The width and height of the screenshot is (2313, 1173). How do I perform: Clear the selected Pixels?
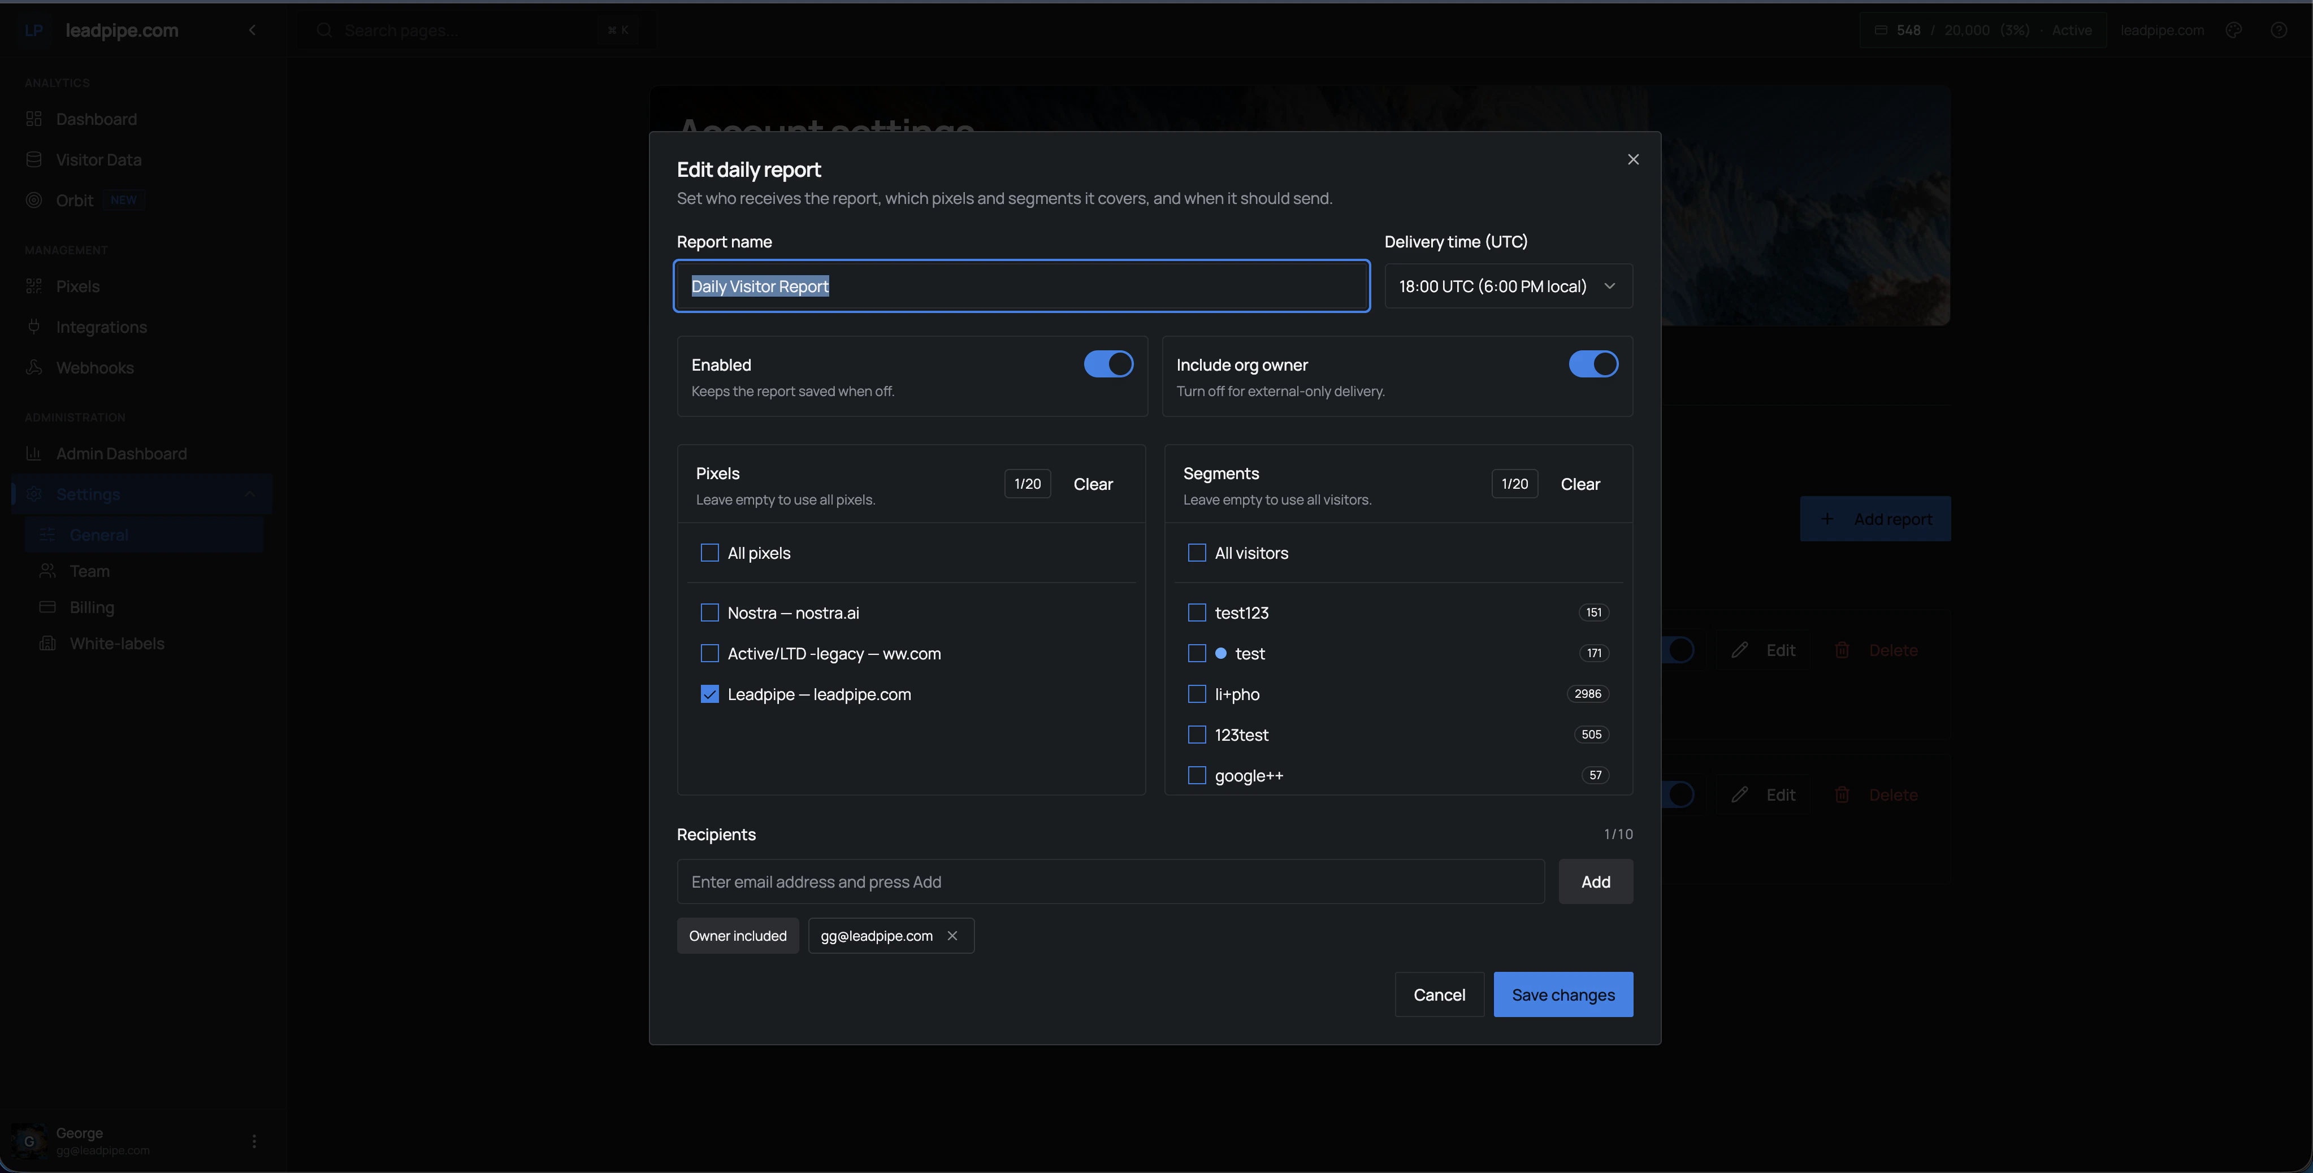coord(1093,484)
